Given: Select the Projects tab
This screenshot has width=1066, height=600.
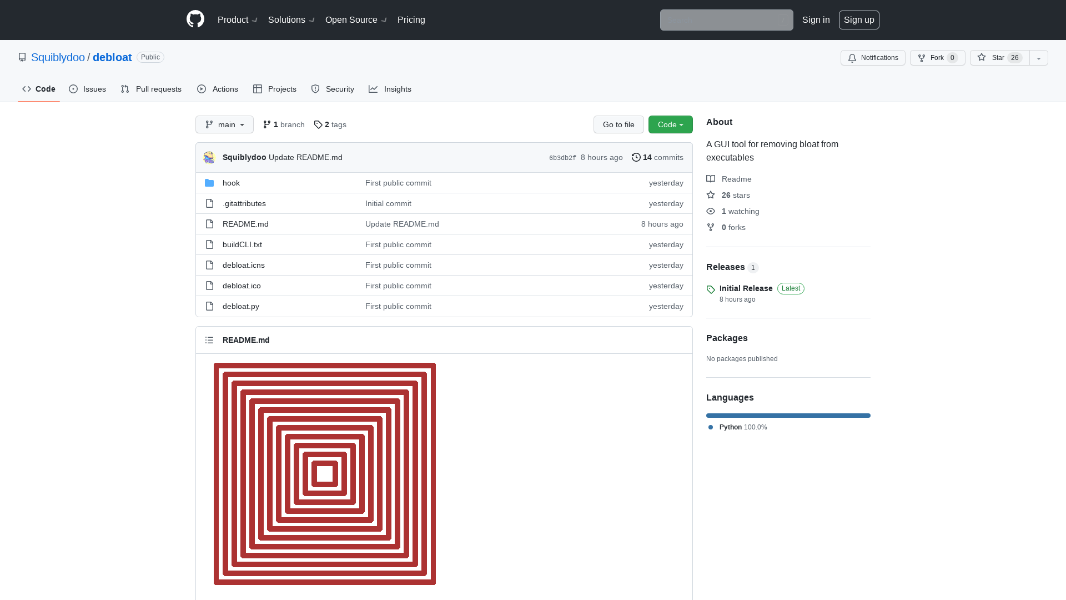Looking at the screenshot, I should pyautogui.click(x=275, y=89).
